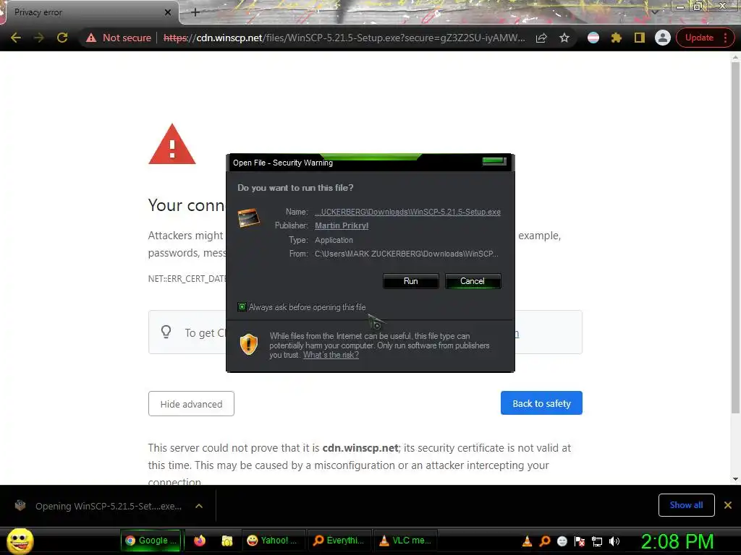The height and width of the screenshot is (555, 741).
Task: Switch to Google Chrome taskbar button
Action: coord(151,541)
